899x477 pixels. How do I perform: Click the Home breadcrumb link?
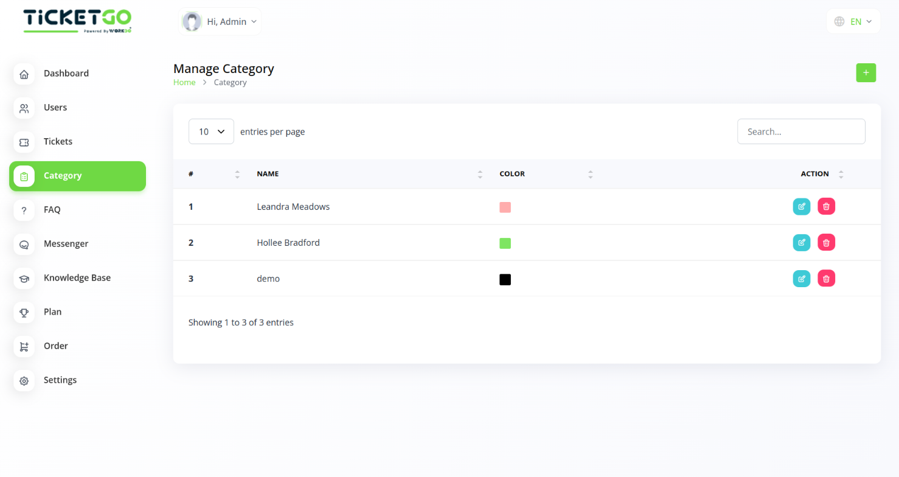click(184, 83)
